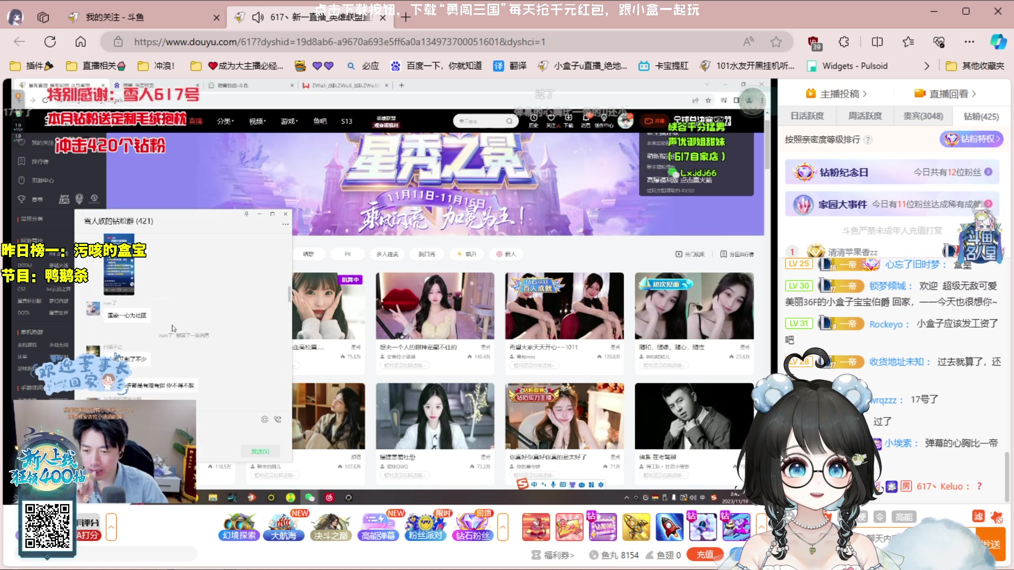Mute the 617 stream tab speaker
Image resolution: width=1014 pixels, height=570 pixels.
tap(258, 17)
